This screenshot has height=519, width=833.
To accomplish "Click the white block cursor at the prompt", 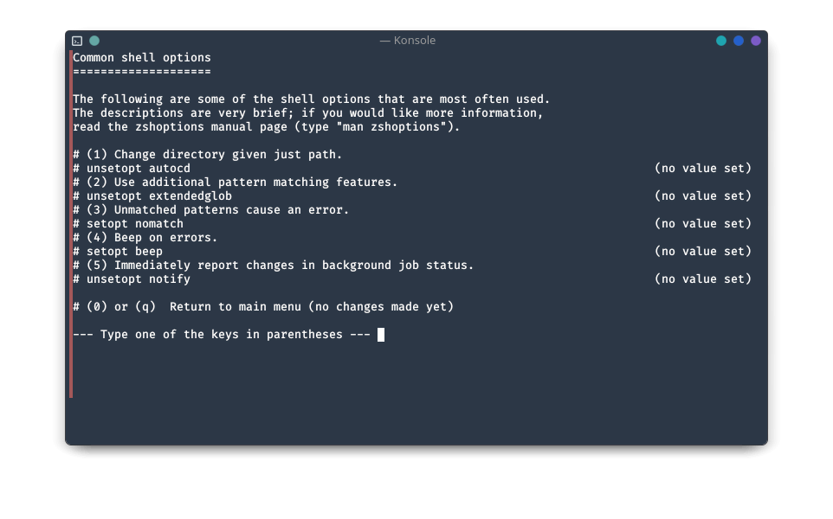I will click(x=381, y=335).
